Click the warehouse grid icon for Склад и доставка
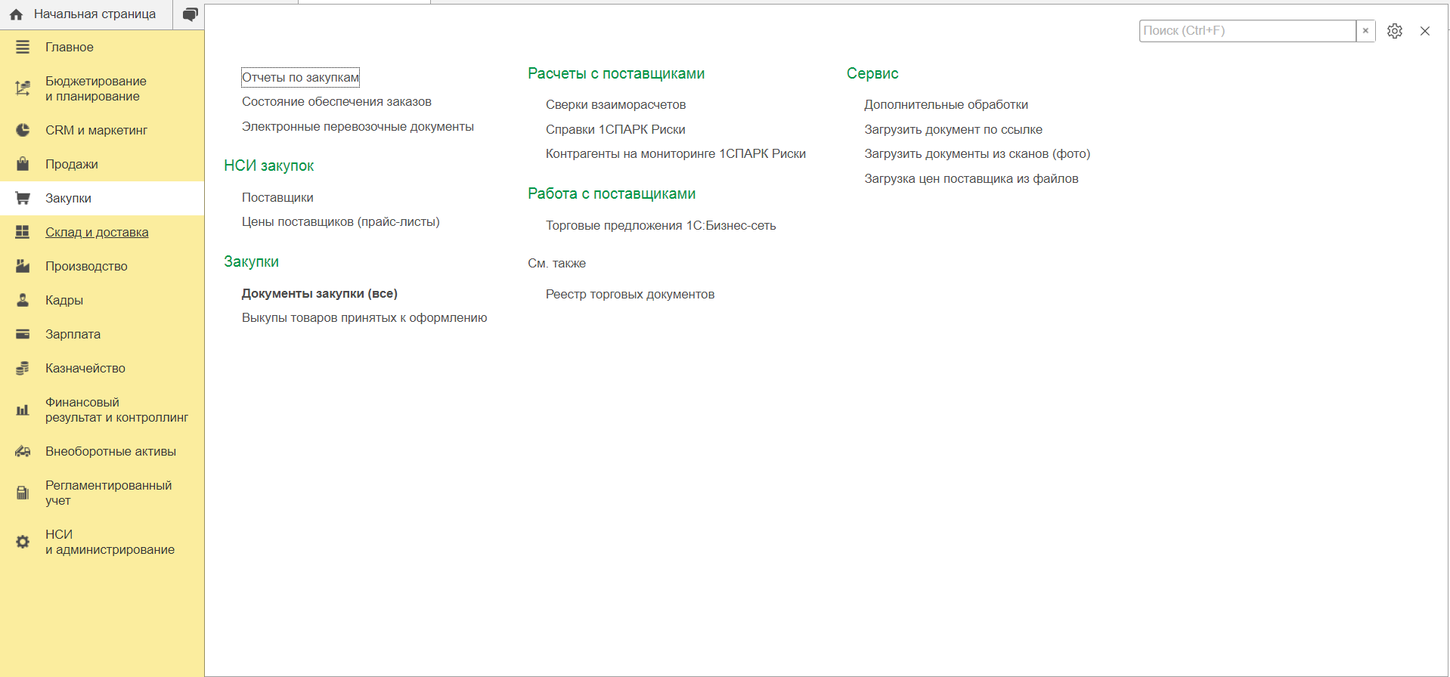 point(23,232)
